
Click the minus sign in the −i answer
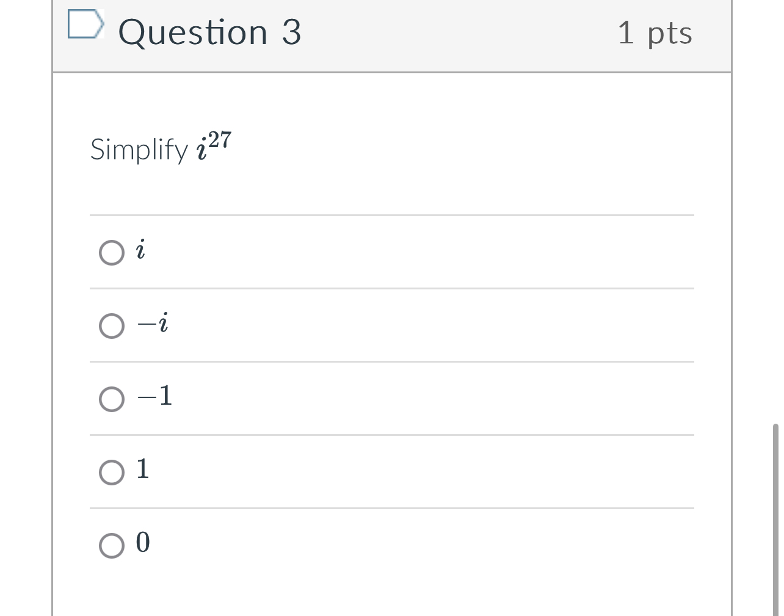[x=147, y=324]
